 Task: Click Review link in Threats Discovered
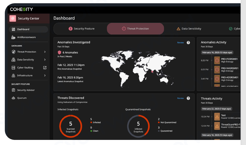coord(180,98)
